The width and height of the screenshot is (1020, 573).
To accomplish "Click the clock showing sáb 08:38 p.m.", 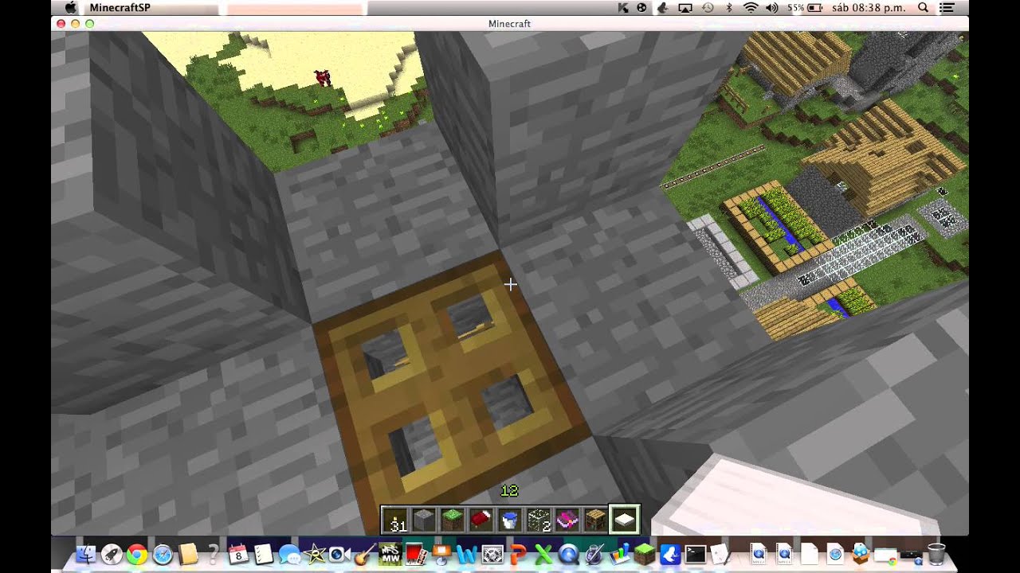I will pos(868,7).
